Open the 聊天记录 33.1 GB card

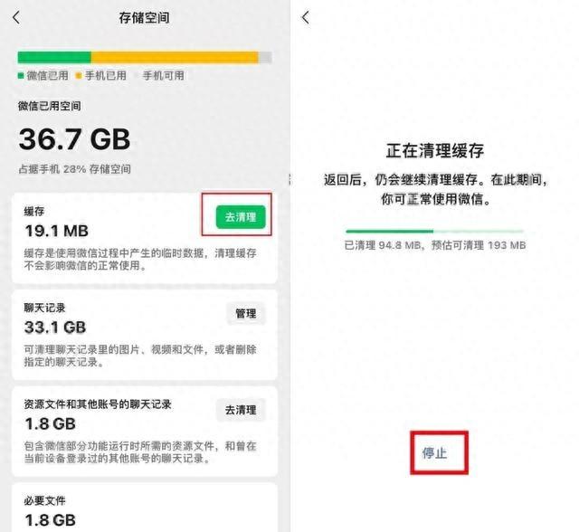click(x=145, y=335)
